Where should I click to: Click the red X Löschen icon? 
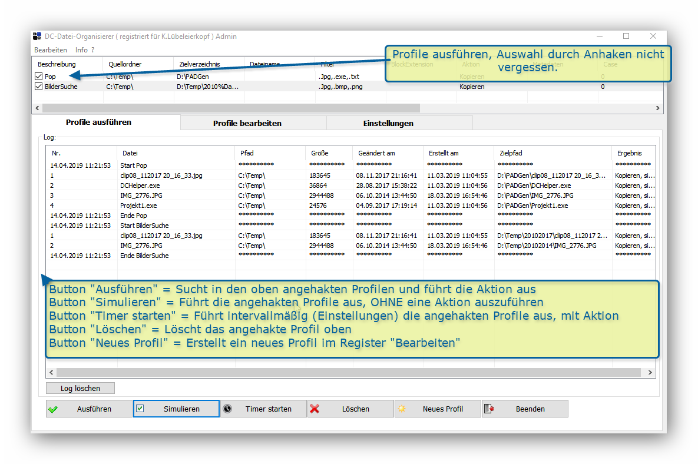point(315,409)
